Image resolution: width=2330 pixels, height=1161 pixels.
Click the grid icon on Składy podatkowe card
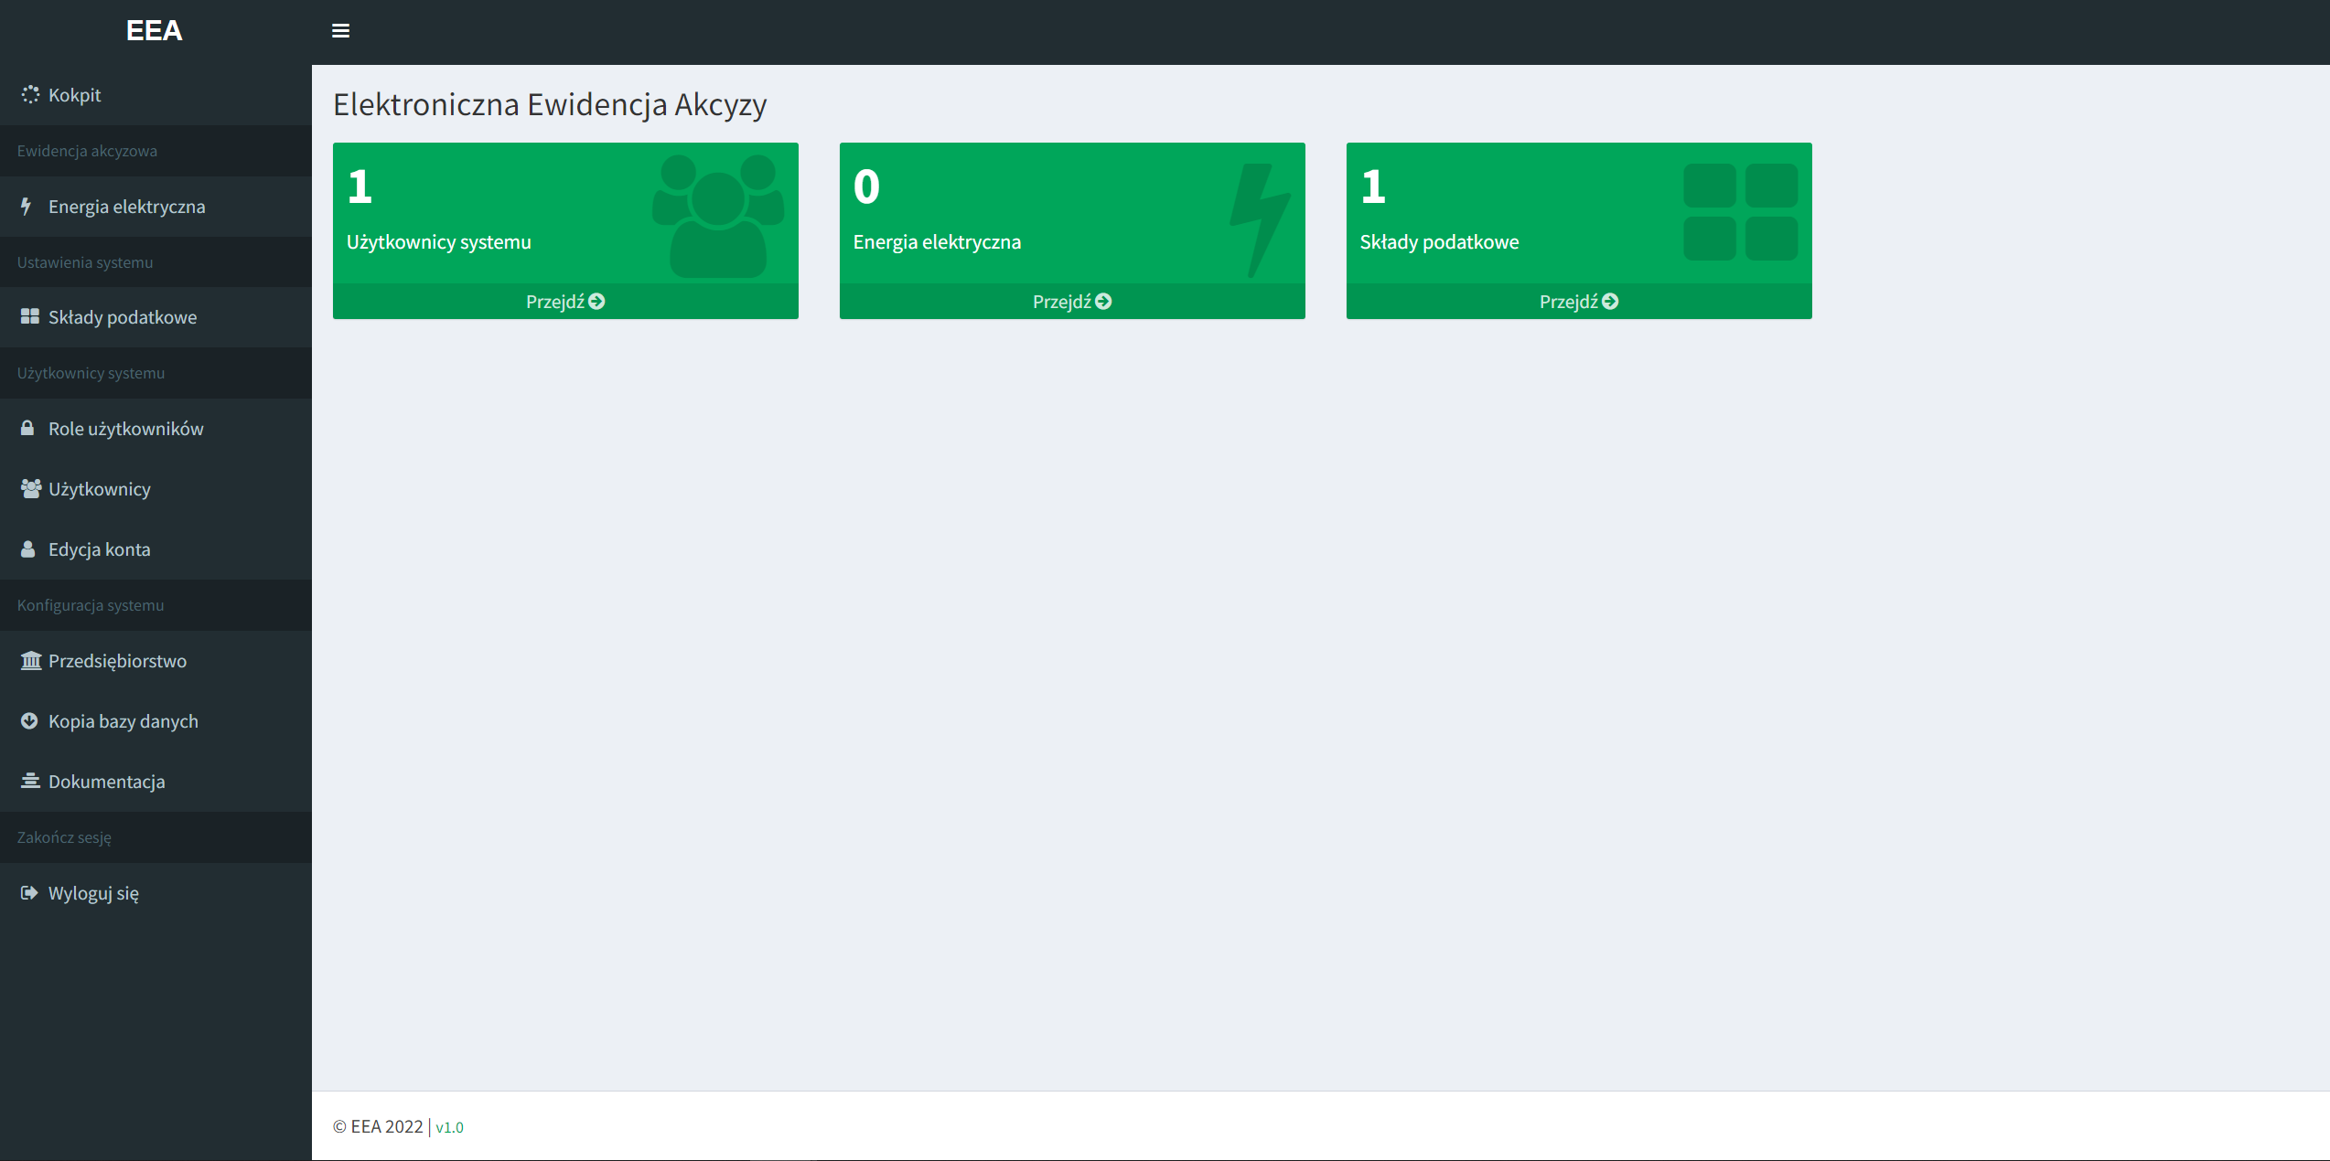[1740, 212]
